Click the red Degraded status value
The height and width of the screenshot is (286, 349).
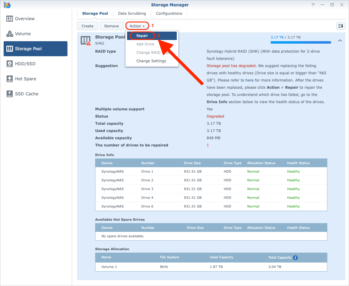pos(215,116)
